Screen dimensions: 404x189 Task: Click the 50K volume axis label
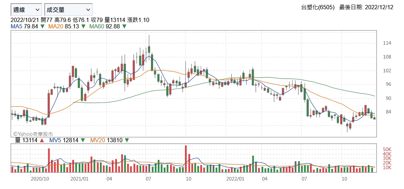[x=387, y=149]
